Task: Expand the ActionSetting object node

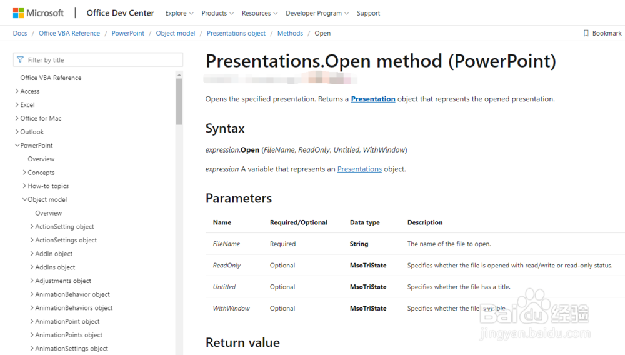Action: (32, 227)
